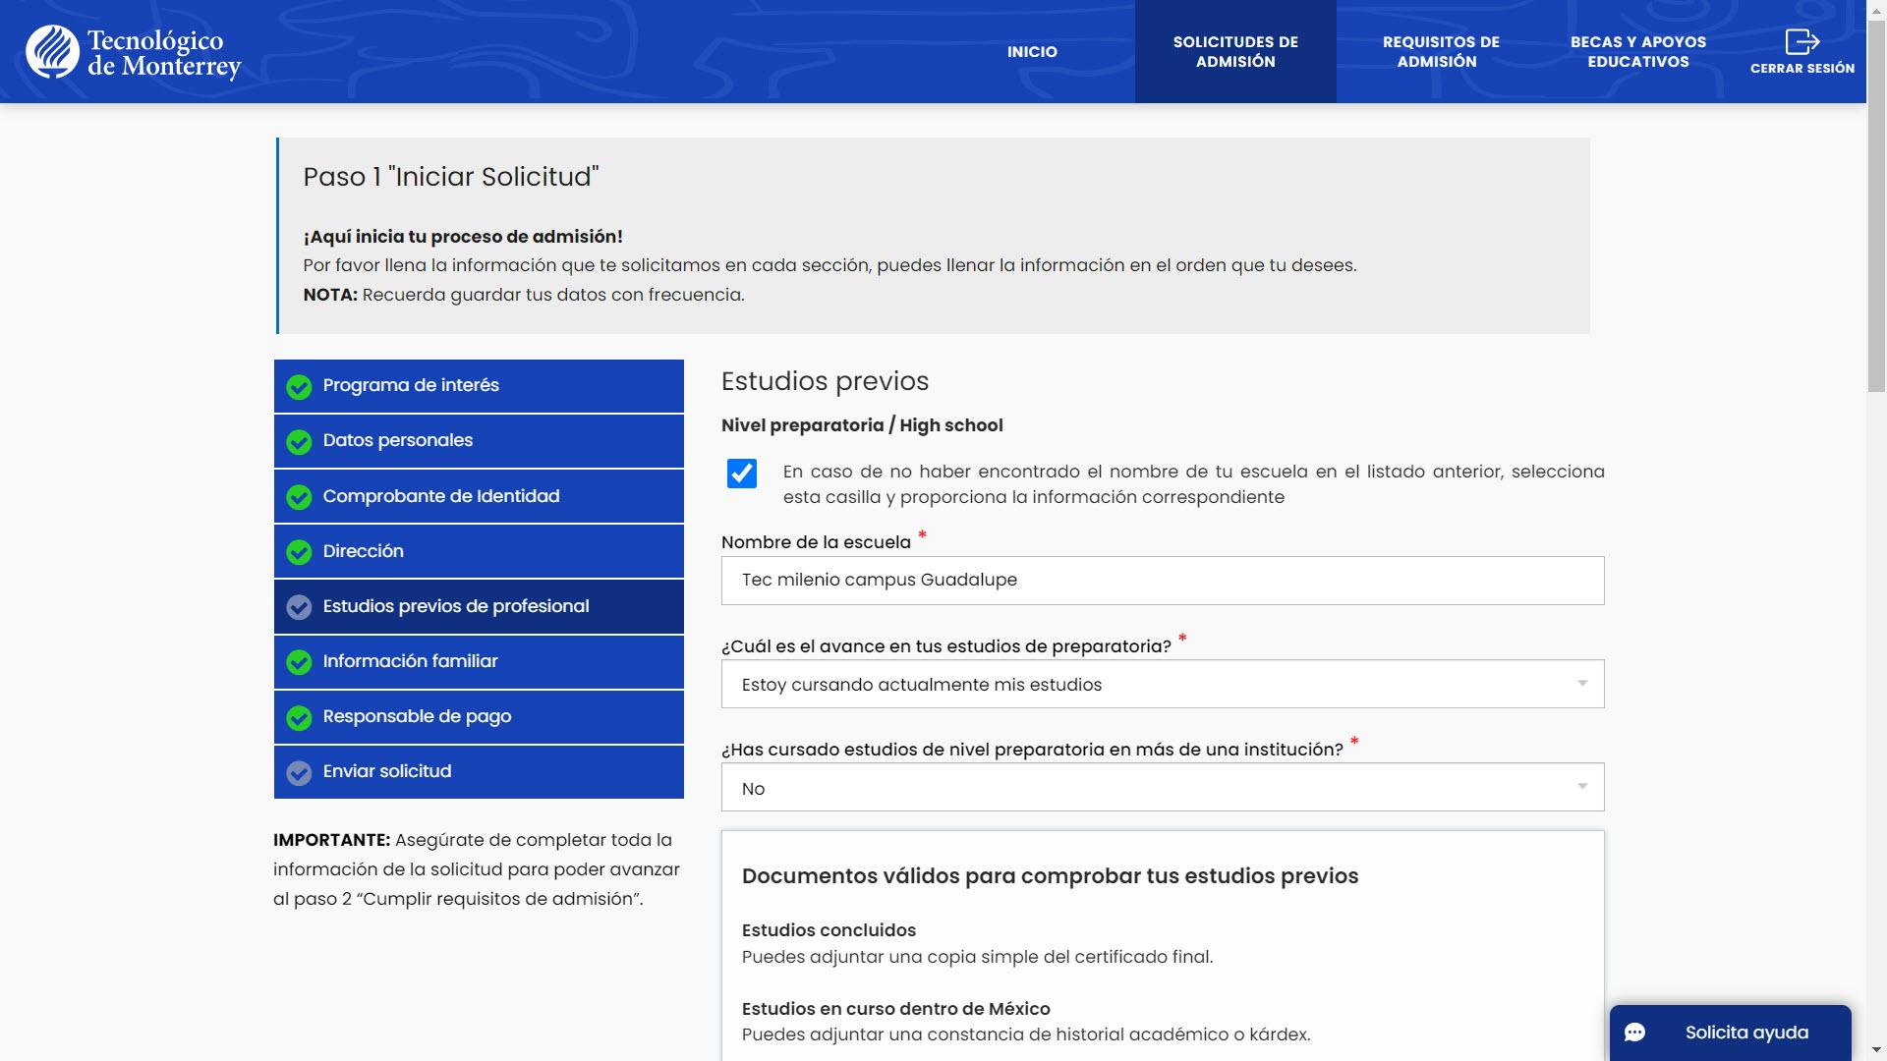Click the Cerrar Sesión logout icon

[x=1801, y=42]
